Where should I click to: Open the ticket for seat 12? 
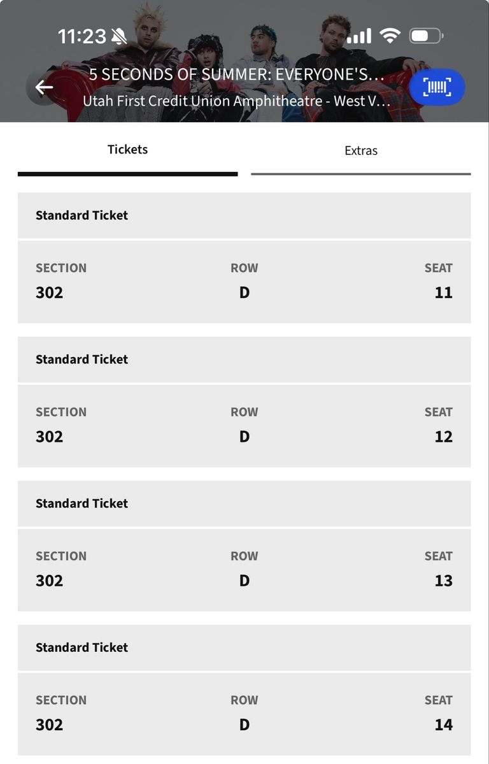tap(244, 425)
